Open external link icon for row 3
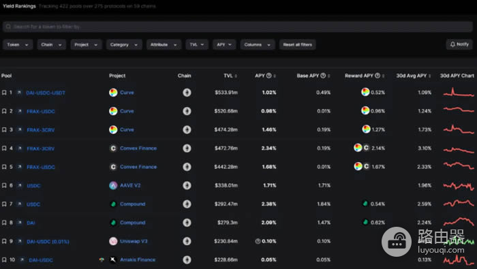The height and width of the screenshot is (269, 477). click(x=20, y=130)
